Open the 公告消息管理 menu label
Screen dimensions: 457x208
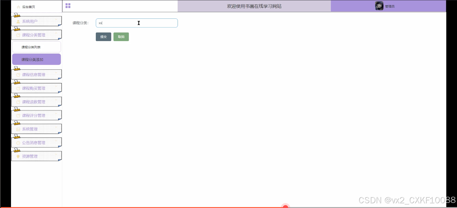(34, 143)
